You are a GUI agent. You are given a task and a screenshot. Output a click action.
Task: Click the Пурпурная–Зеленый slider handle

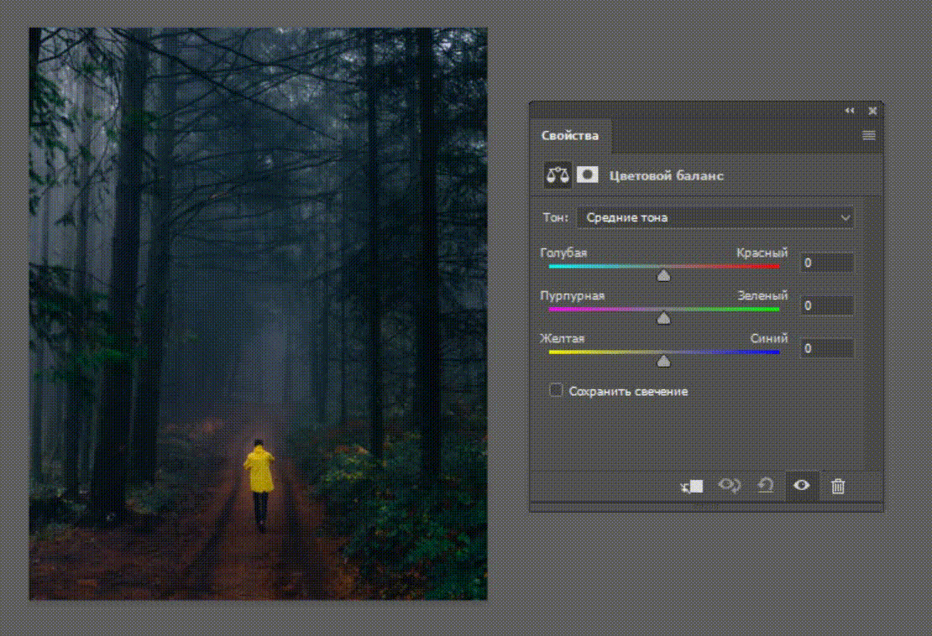click(663, 318)
